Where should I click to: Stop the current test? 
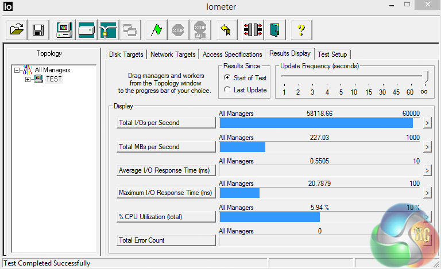point(179,29)
